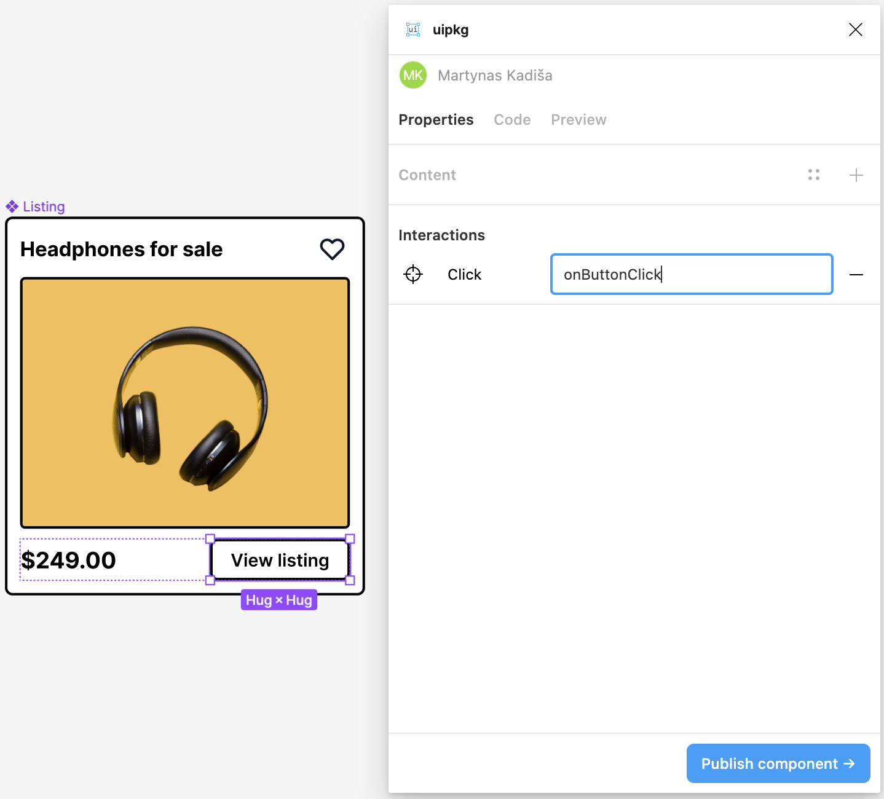
Task: Edit the onButtonClick interaction name field
Action: click(x=691, y=274)
